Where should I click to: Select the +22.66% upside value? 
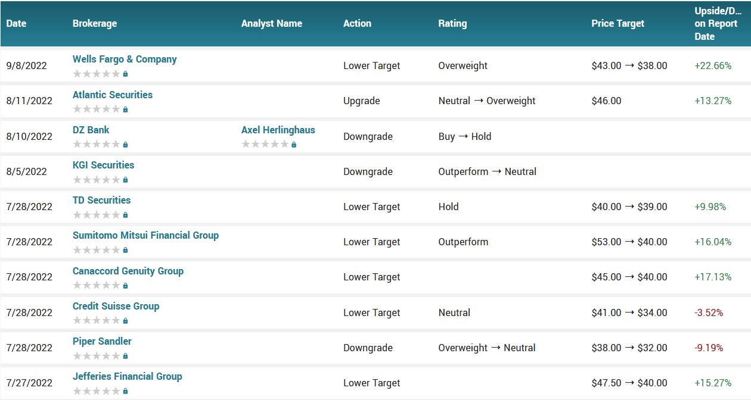point(713,65)
